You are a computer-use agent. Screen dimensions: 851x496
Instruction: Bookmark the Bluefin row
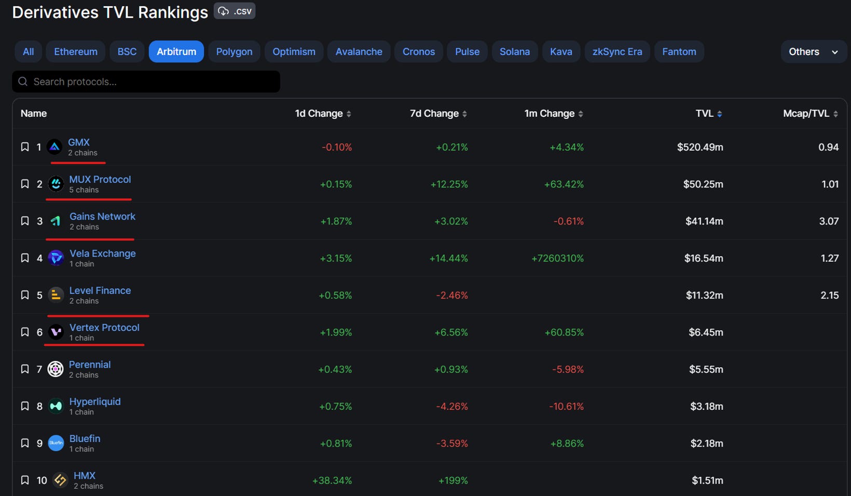point(25,443)
